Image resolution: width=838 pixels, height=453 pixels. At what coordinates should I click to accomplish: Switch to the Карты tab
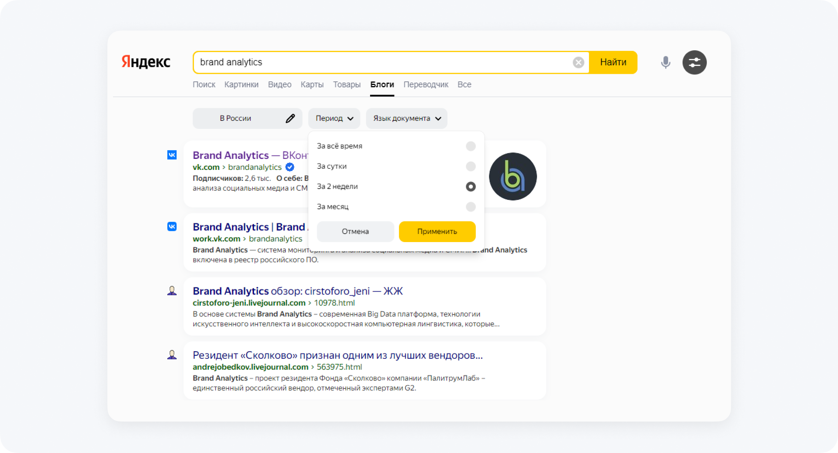coord(312,85)
